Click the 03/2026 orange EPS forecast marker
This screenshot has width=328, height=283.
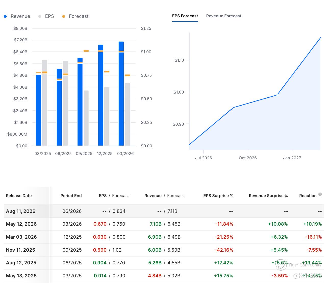(128, 75)
